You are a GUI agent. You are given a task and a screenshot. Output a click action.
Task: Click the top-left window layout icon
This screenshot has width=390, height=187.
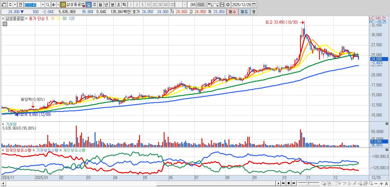point(3,5)
